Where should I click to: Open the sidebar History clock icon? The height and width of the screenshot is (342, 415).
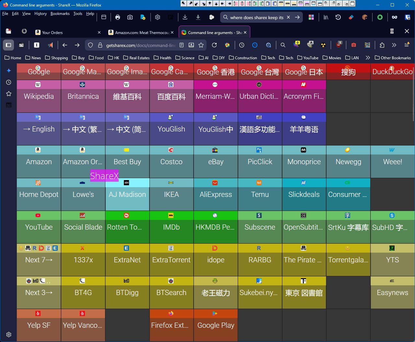(9, 83)
